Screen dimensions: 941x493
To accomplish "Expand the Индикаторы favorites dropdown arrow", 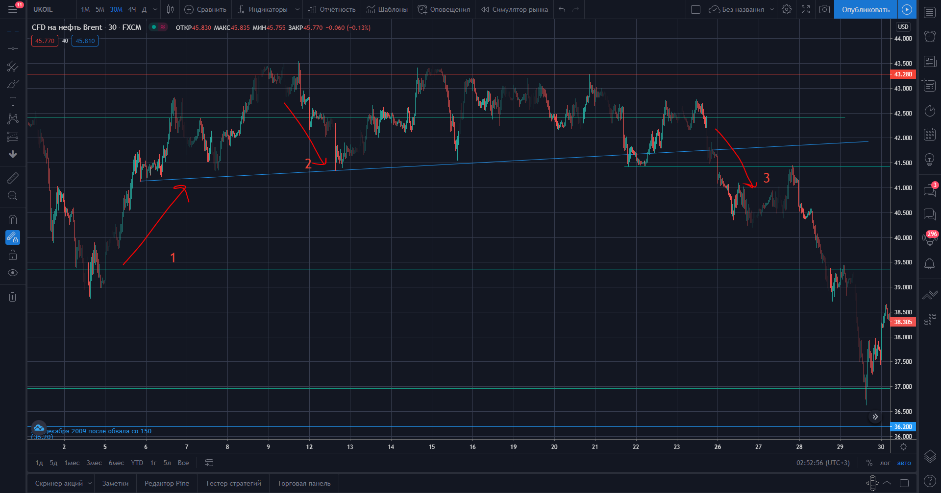I will point(297,9).
